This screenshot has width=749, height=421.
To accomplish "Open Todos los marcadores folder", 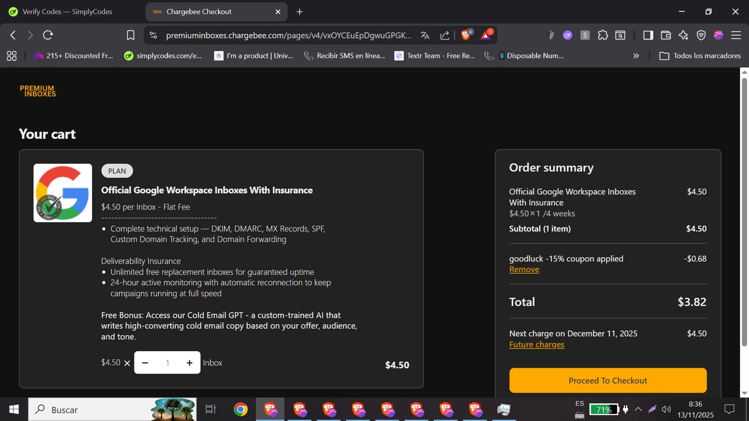I will pos(700,56).
